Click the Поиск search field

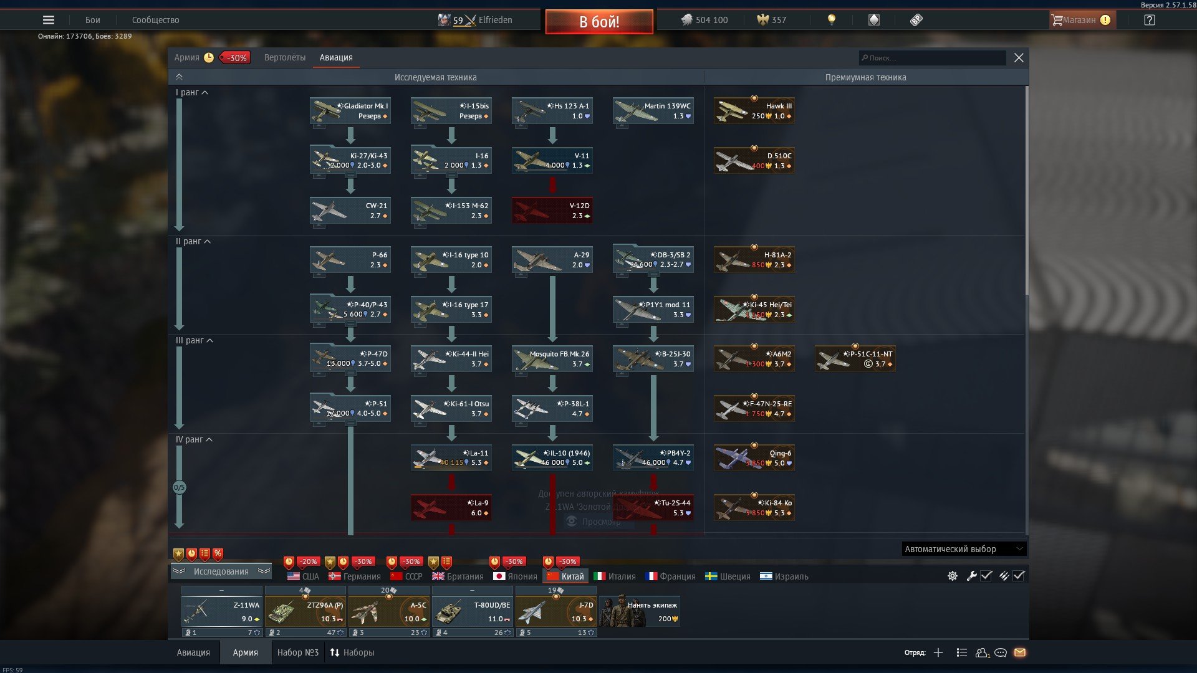933,58
